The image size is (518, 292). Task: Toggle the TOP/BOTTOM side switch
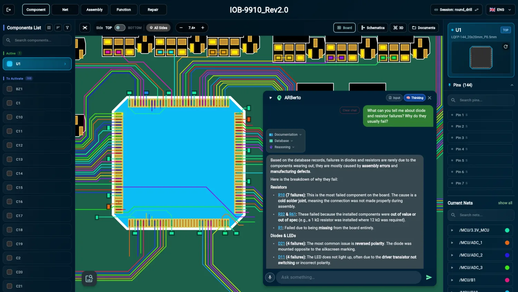pyautogui.click(x=120, y=28)
